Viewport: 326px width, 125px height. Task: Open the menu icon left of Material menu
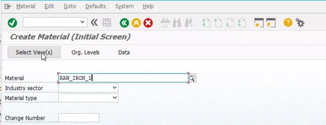click(8, 6)
